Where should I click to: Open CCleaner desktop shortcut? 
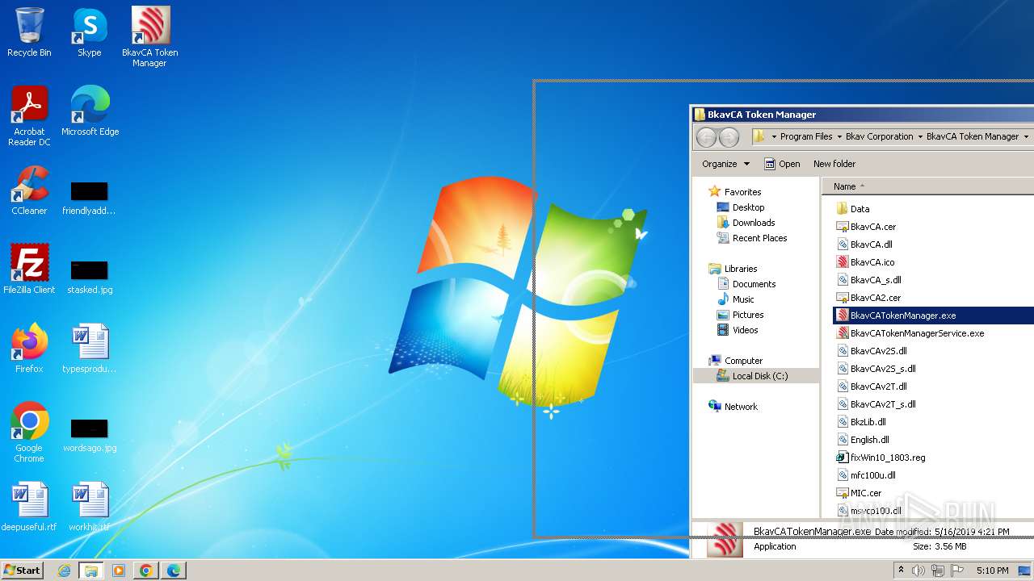point(29,190)
